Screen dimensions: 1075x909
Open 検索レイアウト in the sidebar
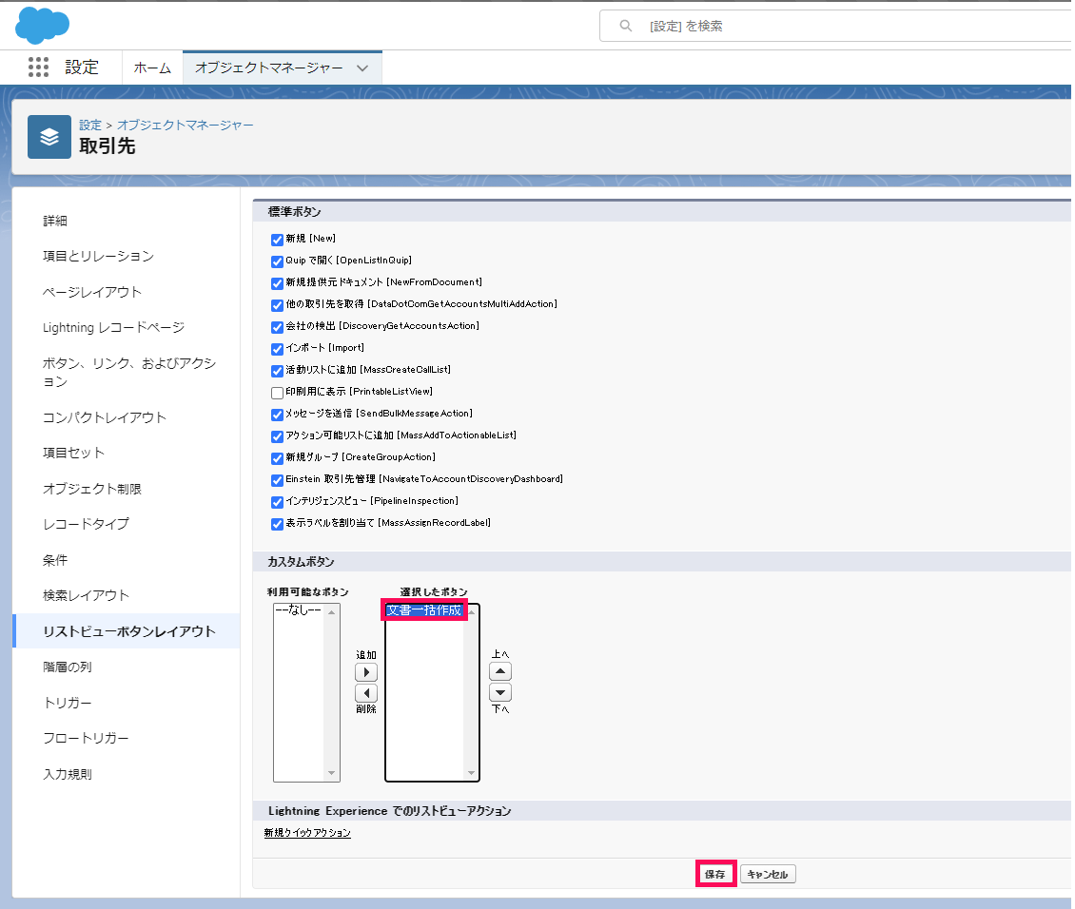point(86,595)
